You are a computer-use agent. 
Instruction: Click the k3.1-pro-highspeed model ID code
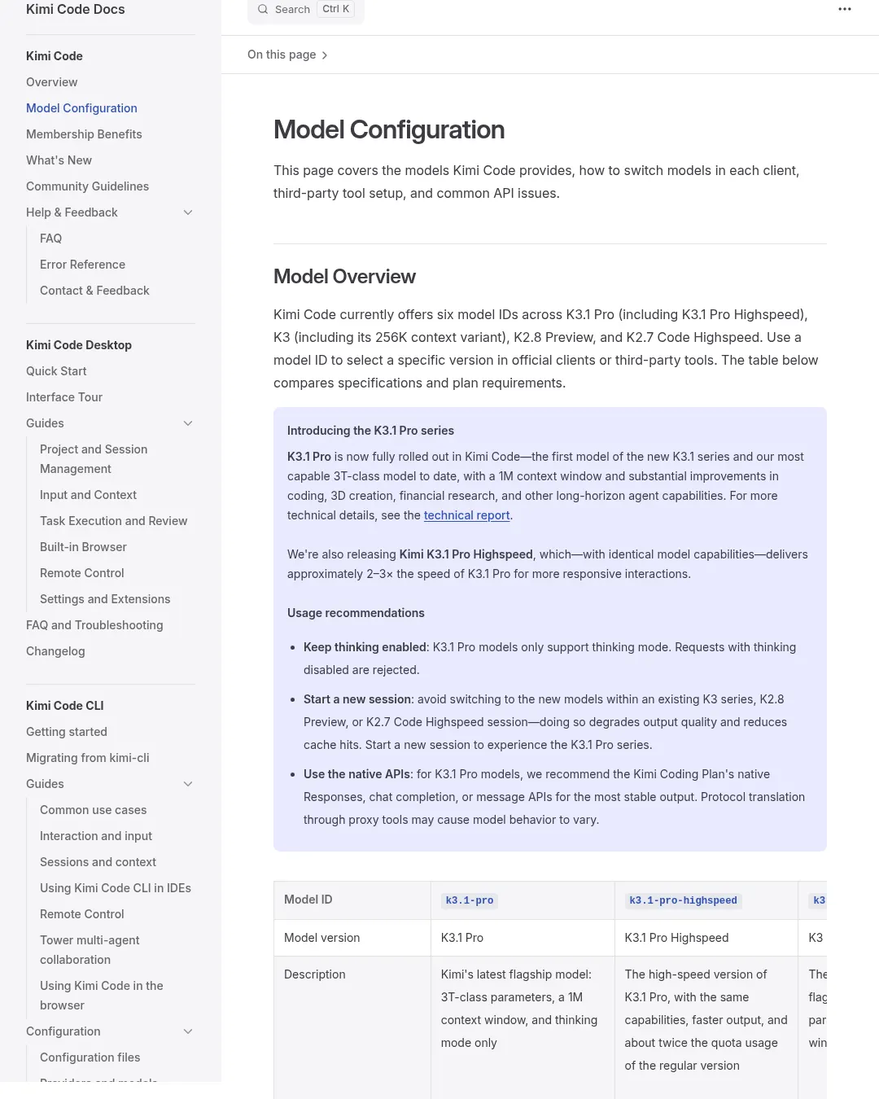coord(683,900)
